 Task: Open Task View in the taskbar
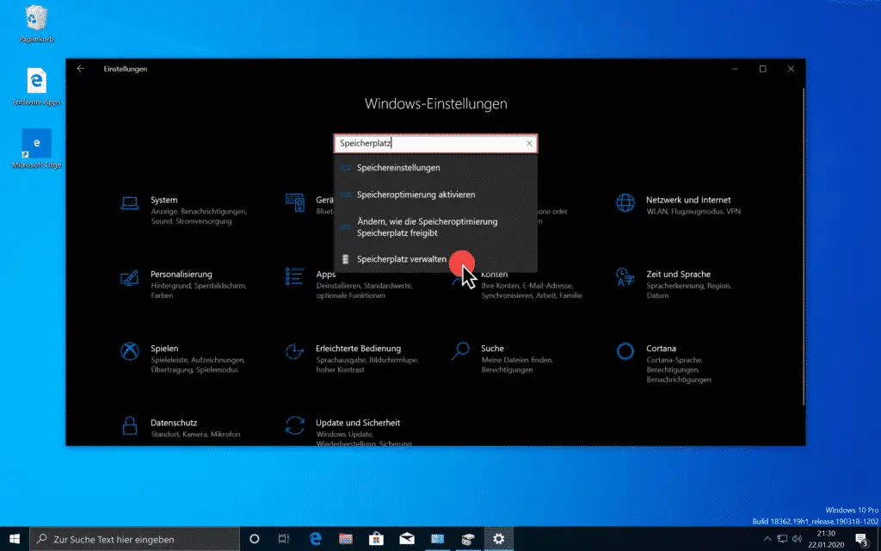coord(284,539)
